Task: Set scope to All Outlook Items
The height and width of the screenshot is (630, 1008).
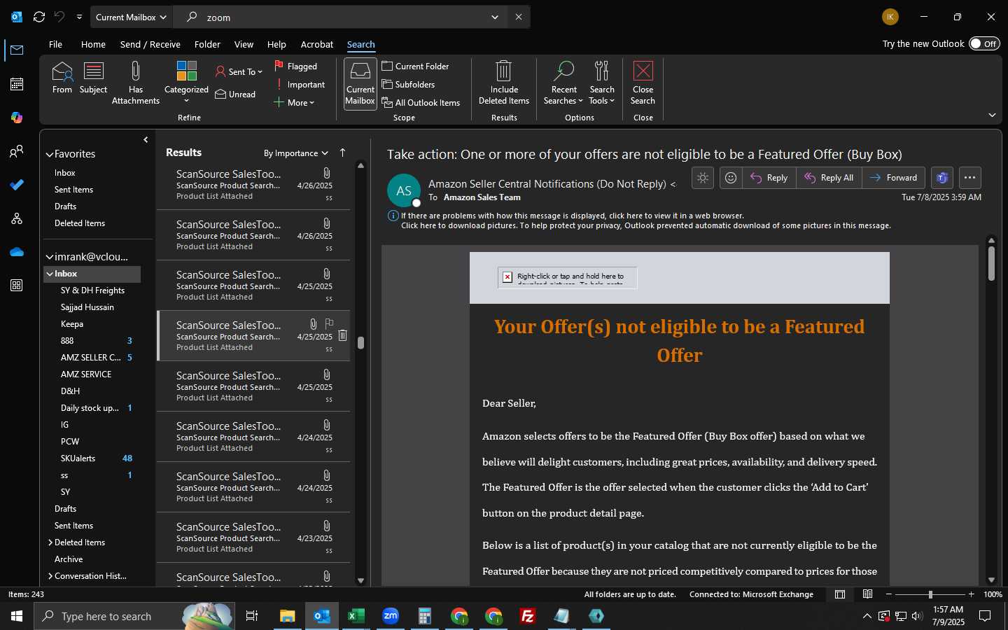Action: (x=421, y=103)
